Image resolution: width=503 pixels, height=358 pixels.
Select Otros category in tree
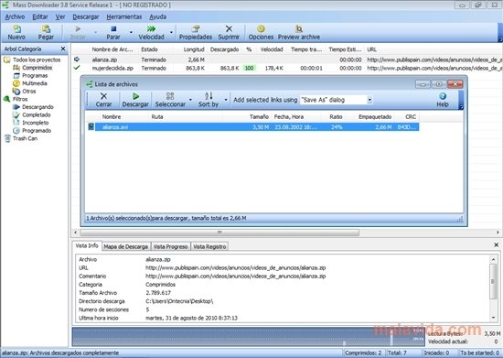click(x=29, y=92)
